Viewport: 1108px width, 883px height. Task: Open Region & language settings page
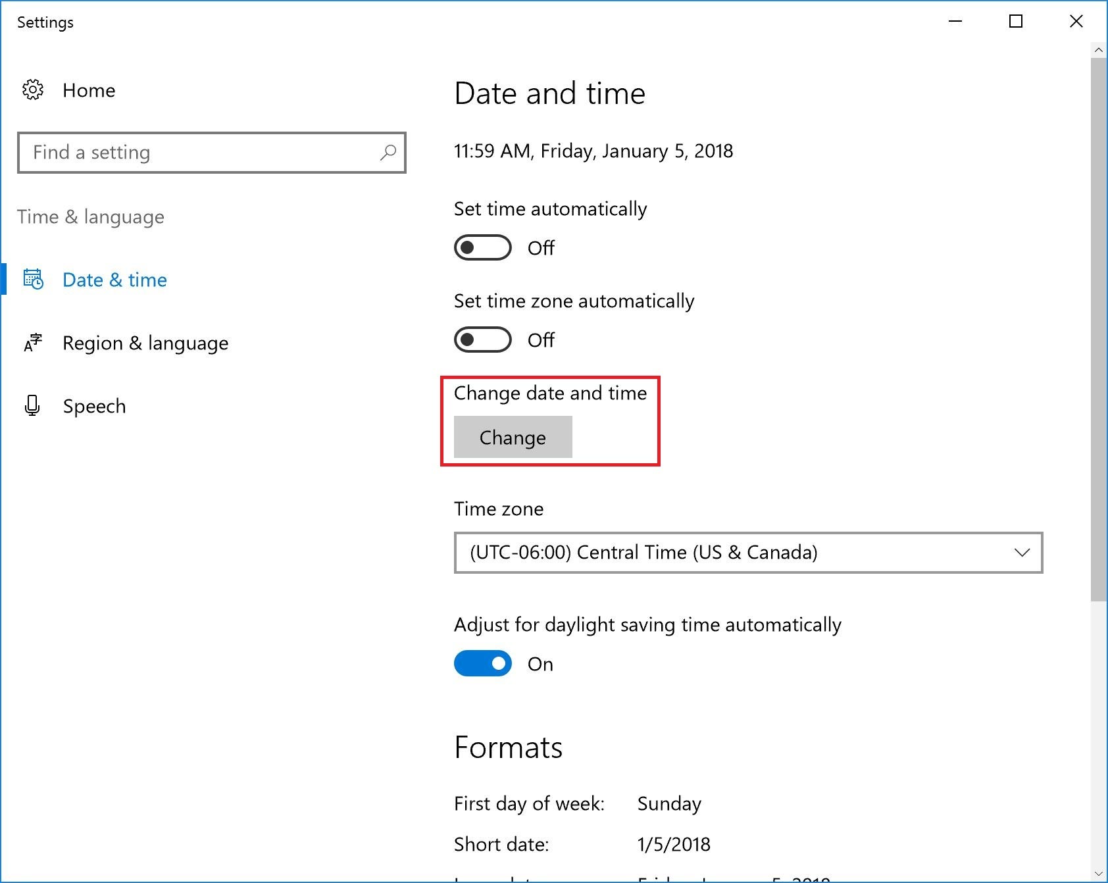click(145, 343)
